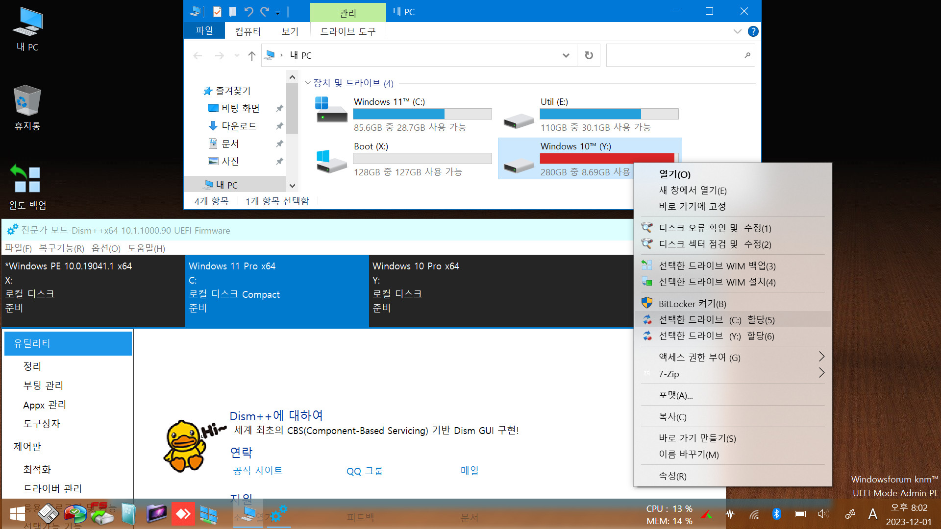Click the Explorer sidebar scroll-up arrow
The width and height of the screenshot is (941, 529).
[292, 77]
